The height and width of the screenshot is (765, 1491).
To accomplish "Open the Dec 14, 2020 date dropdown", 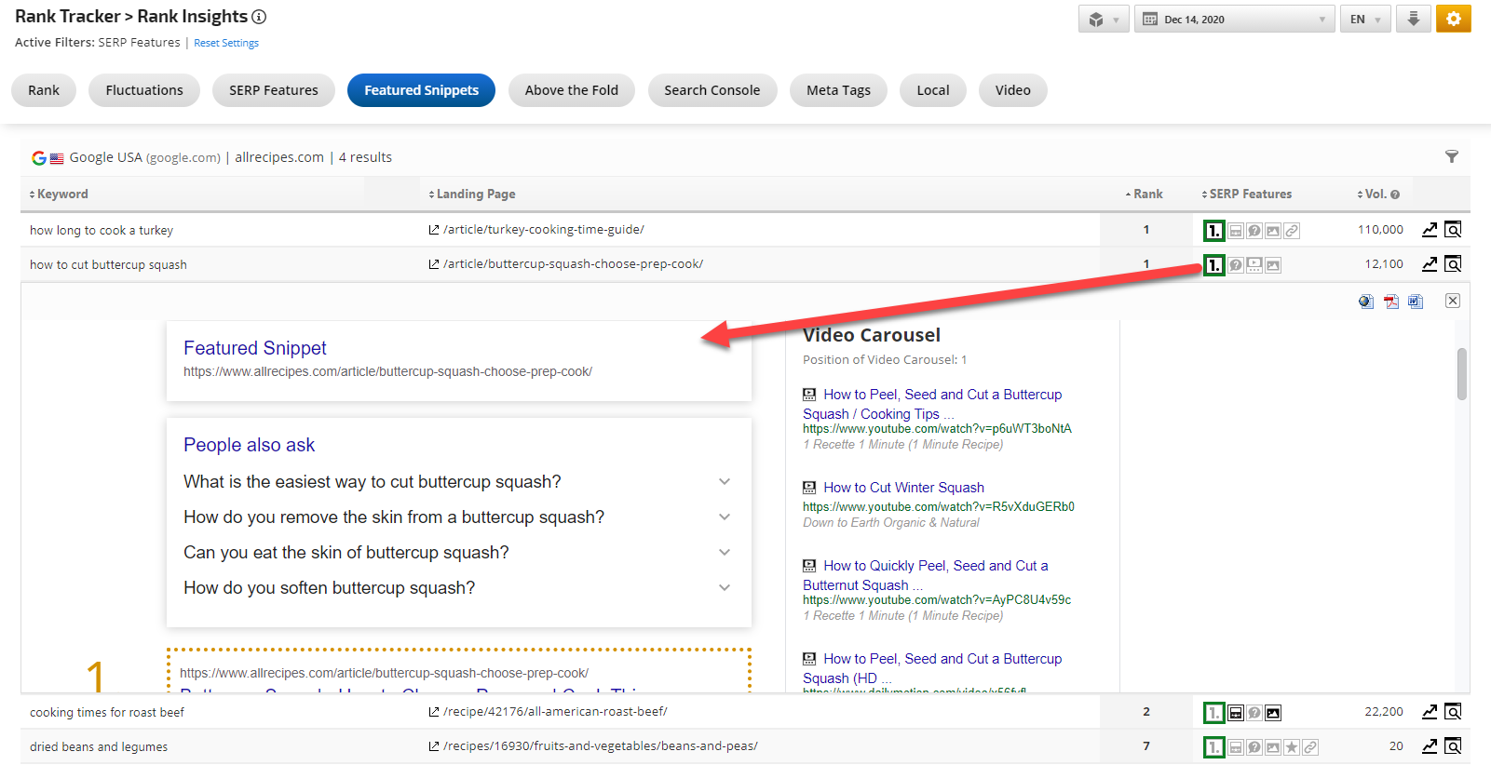I will tap(1235, 20).
